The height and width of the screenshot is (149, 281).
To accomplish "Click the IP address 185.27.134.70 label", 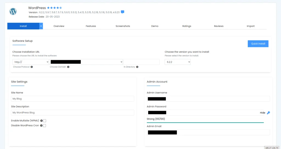I will (272, 148).
